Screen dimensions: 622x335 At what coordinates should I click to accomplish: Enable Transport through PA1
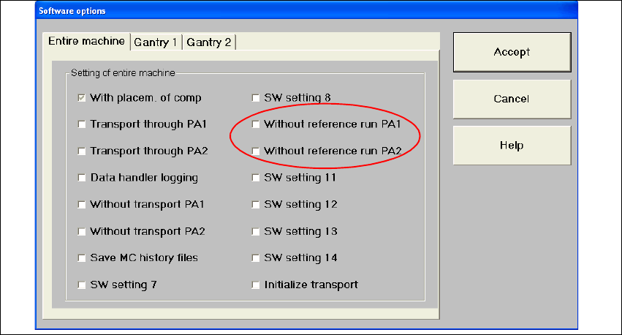tap(82, 124)
